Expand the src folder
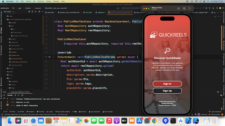The image size is (225, 126). 10,29
